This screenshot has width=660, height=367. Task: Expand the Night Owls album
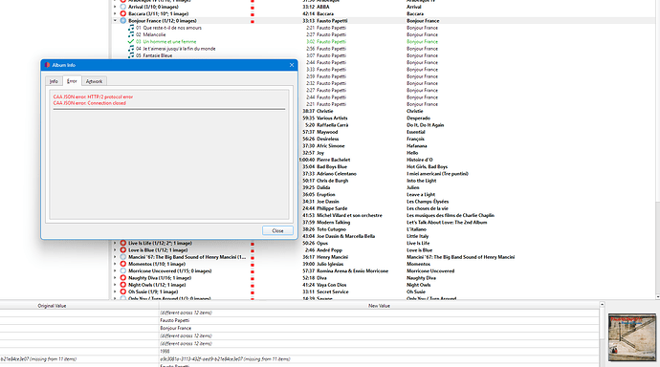115,285
